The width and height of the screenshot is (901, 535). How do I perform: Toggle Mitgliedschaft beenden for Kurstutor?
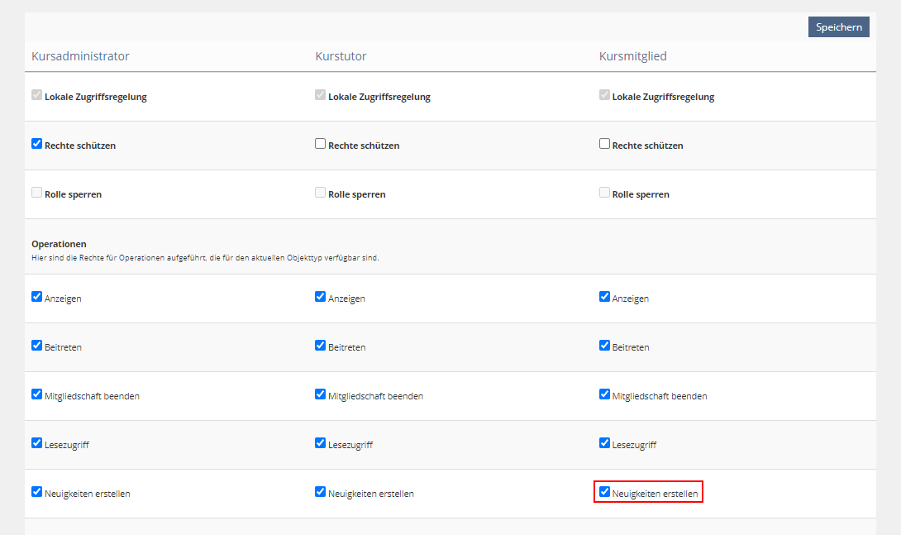click(x=321, y=394)
